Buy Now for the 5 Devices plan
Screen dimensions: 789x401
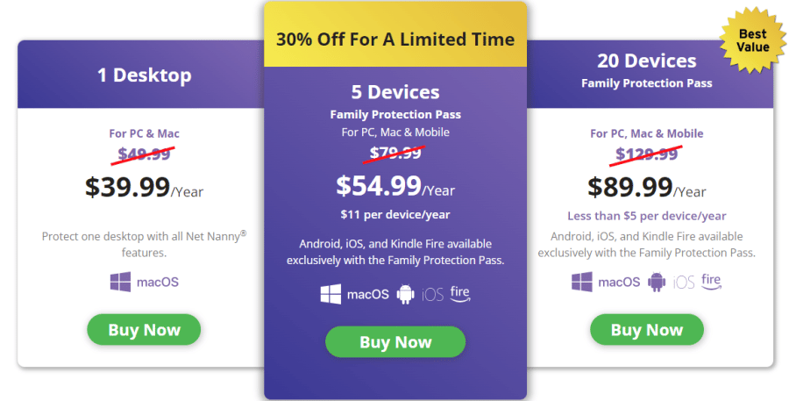[395, 342]
